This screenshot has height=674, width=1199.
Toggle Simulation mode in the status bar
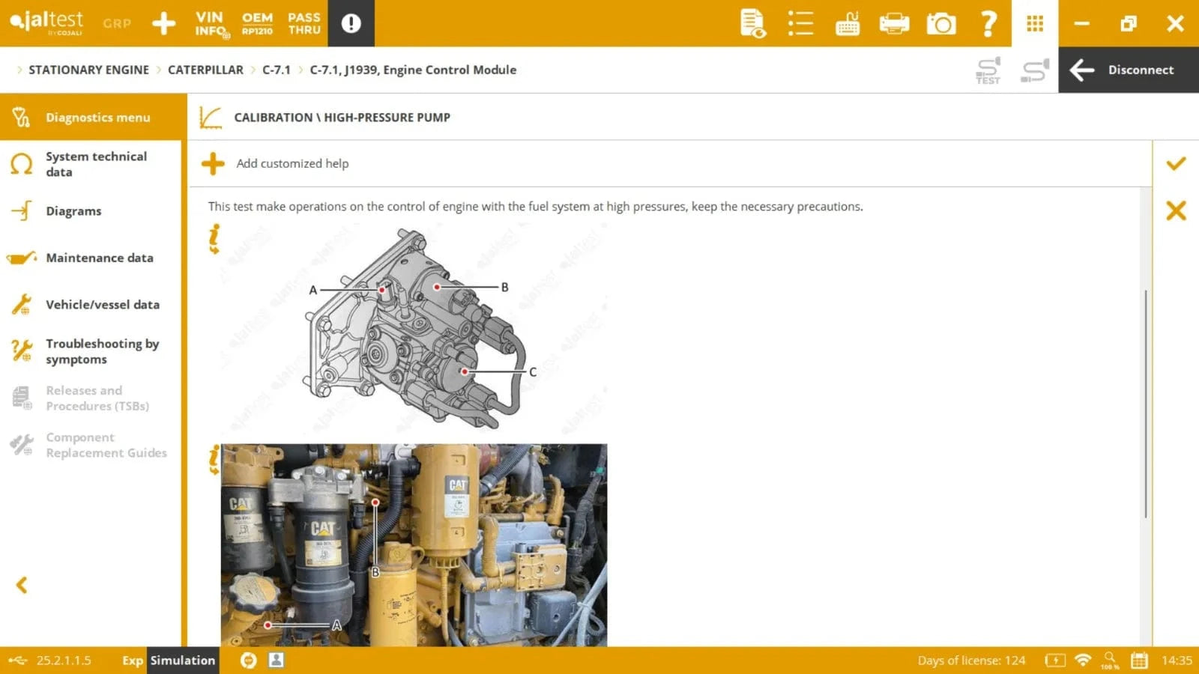coord(181,661)
